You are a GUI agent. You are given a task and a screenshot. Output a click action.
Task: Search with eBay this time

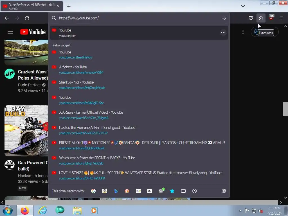pyautogui.click(x=138, y=191)
